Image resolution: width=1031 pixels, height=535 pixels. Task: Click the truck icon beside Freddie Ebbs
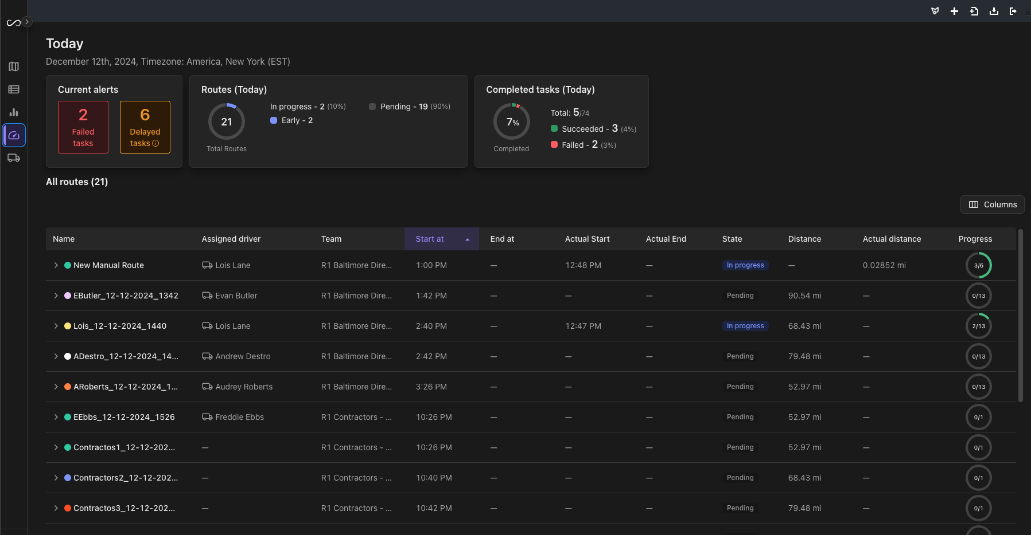click(x=207, y=417)
